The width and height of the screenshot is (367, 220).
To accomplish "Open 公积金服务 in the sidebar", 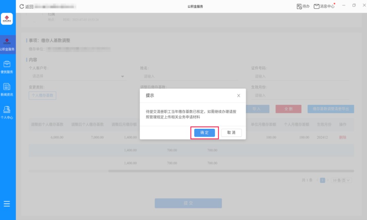I will (7, 45).
